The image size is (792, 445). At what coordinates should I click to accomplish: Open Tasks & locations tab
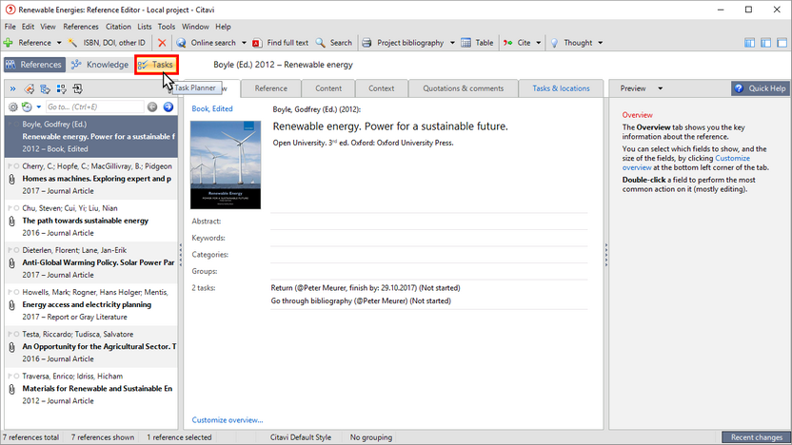click(561, 88)
